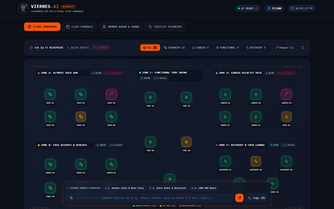This screenshot has width=334, height=209.
Task: Click Zone D repair count badge
Action: coord(286,73)
